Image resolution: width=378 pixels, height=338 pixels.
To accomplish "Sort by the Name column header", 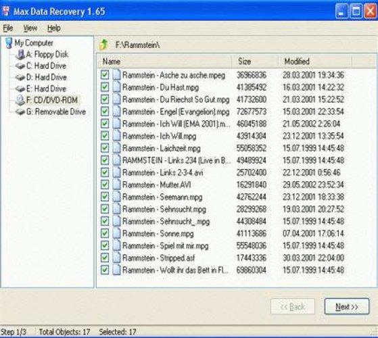I will click(x=164, y=62).
